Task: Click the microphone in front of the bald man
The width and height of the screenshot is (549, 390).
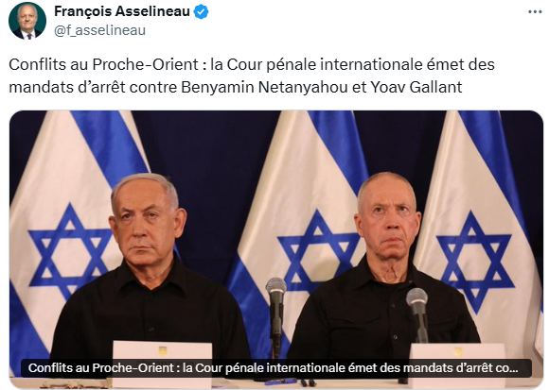Action: click(x=418, y=315)
